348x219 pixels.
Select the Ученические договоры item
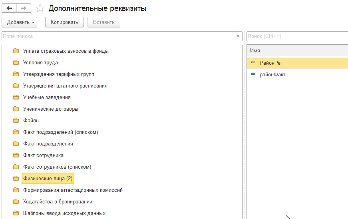point(51,109)
